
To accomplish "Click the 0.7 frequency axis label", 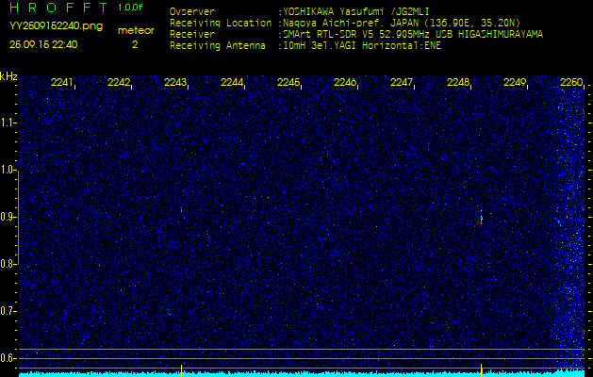I will pos(8,311).
